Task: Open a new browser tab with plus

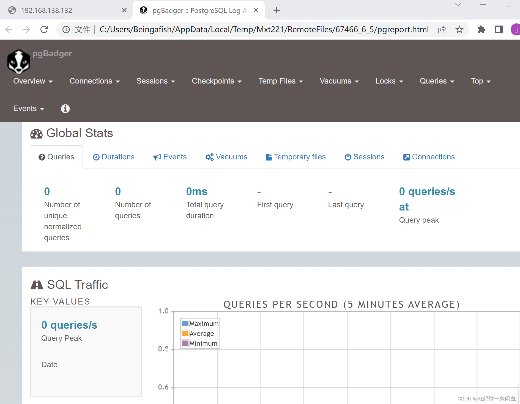Action: [x=277, y=10]
